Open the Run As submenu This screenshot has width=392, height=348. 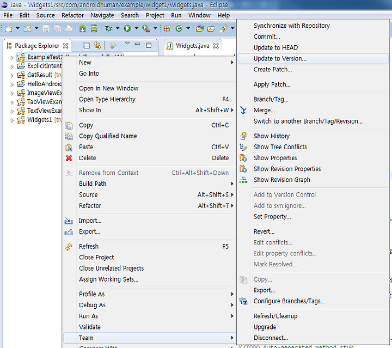[x=149, y=316]
